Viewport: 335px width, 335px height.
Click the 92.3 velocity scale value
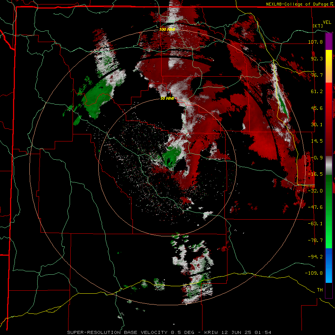pos(317,58)
